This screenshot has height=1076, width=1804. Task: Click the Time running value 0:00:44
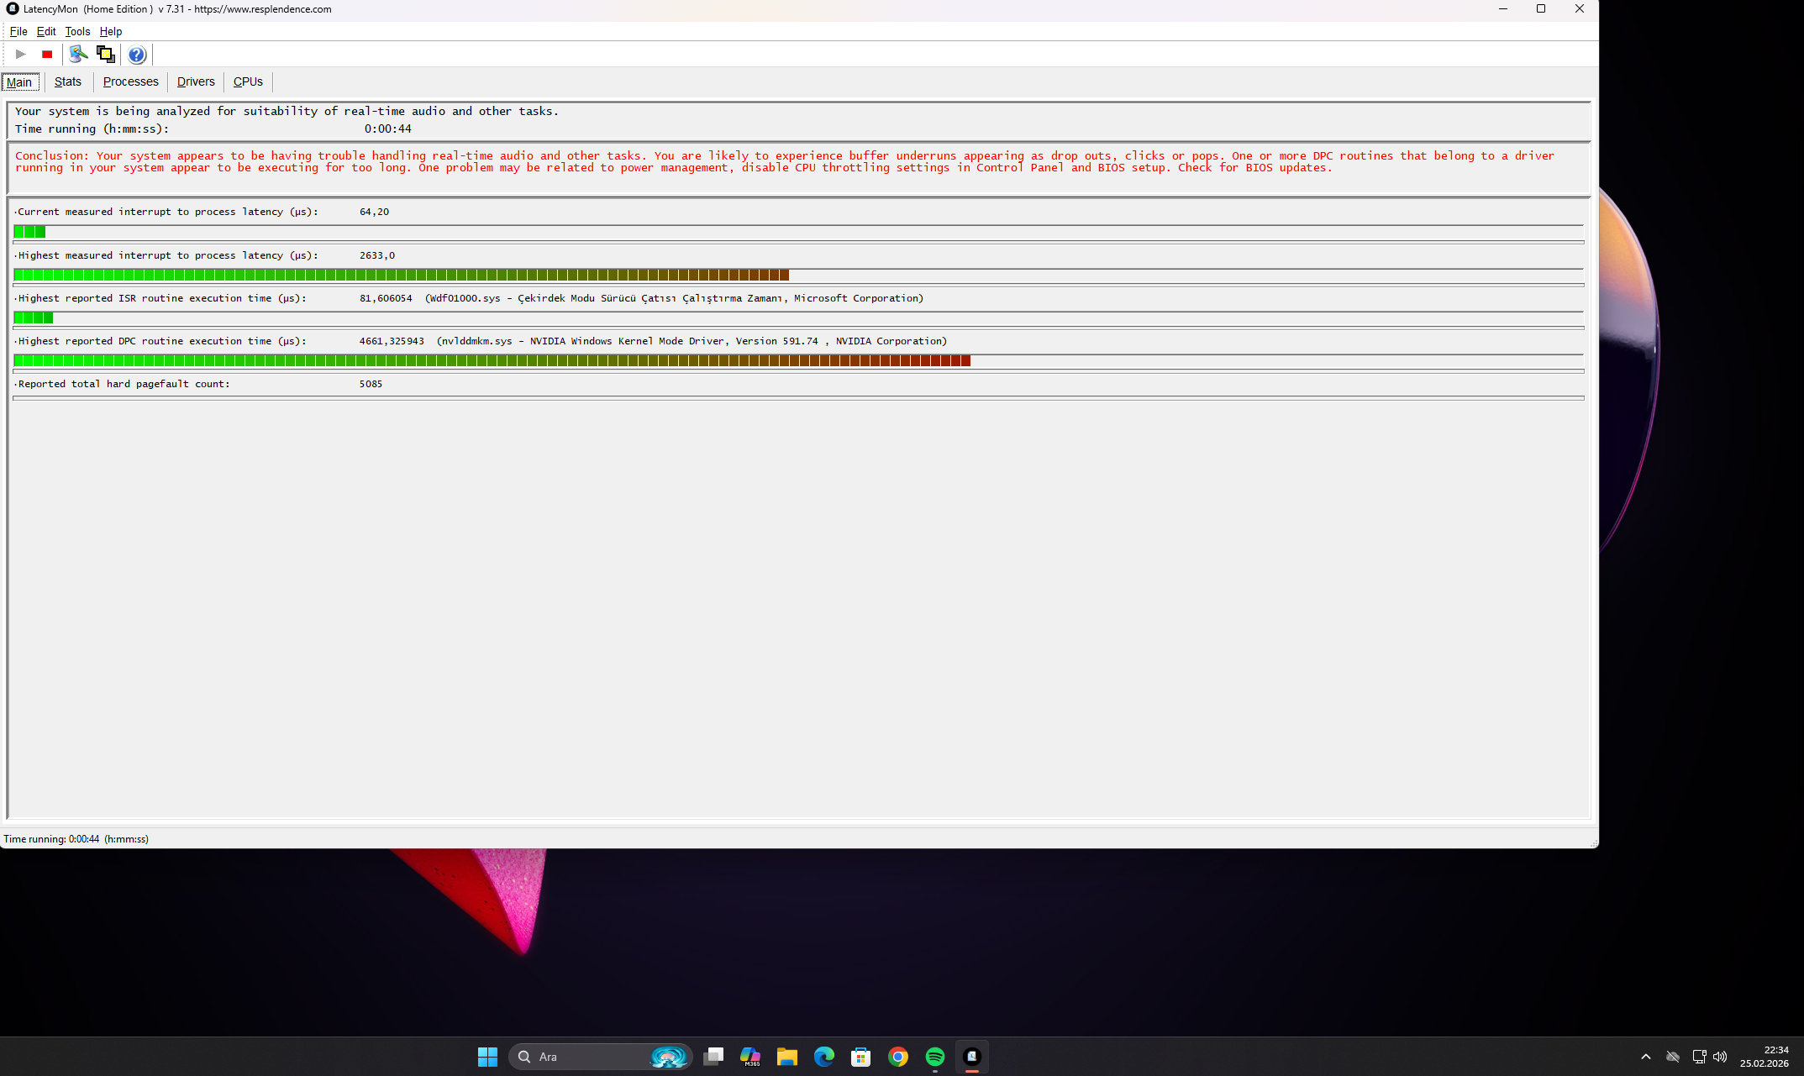pos(387,129)
